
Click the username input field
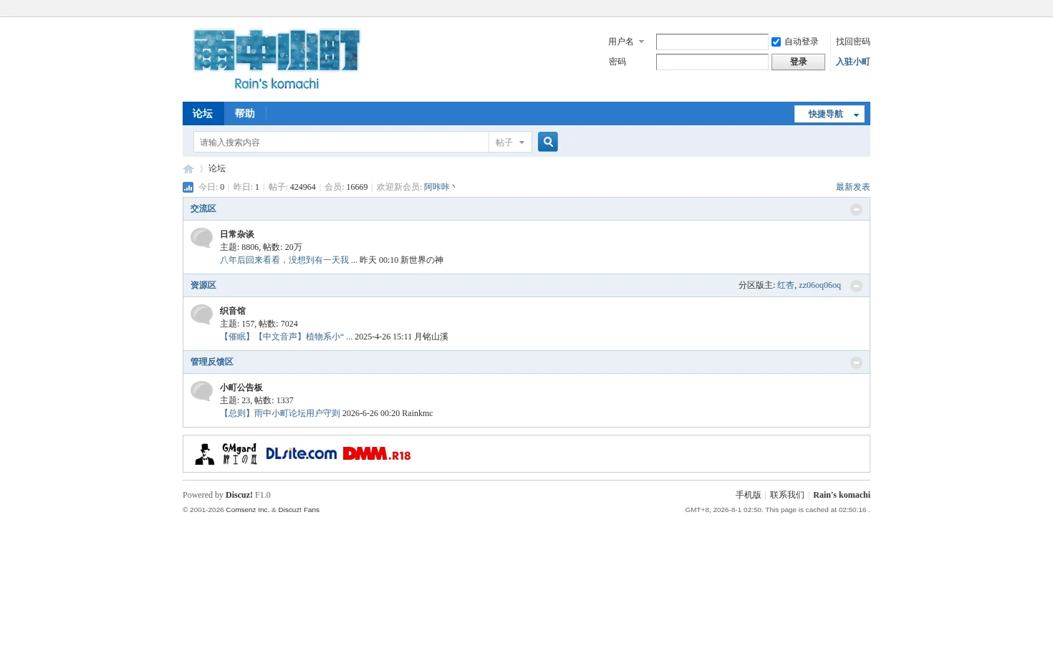coord(712,42)
